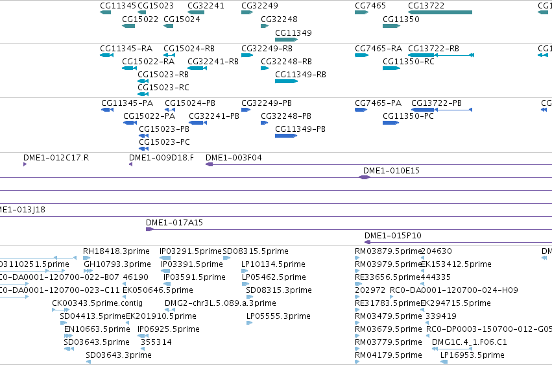Click the CG15024 gene glyph

click(x=168, y=26)
